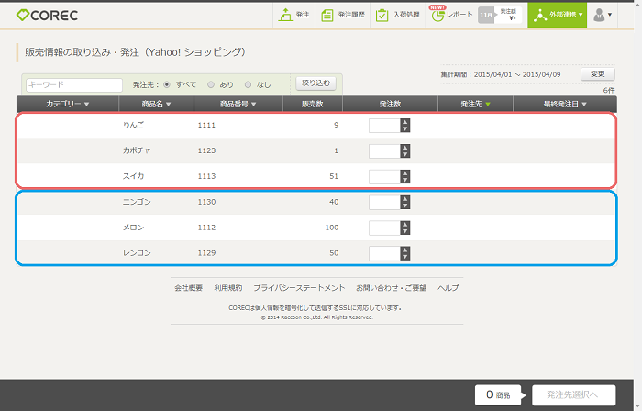Sort by 商品番号 column
This screenshot has width=642, height=411.
click(238, 104)
